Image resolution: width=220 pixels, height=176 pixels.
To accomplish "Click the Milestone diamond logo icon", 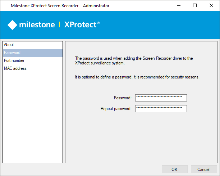I will click(x=13, y=25).
